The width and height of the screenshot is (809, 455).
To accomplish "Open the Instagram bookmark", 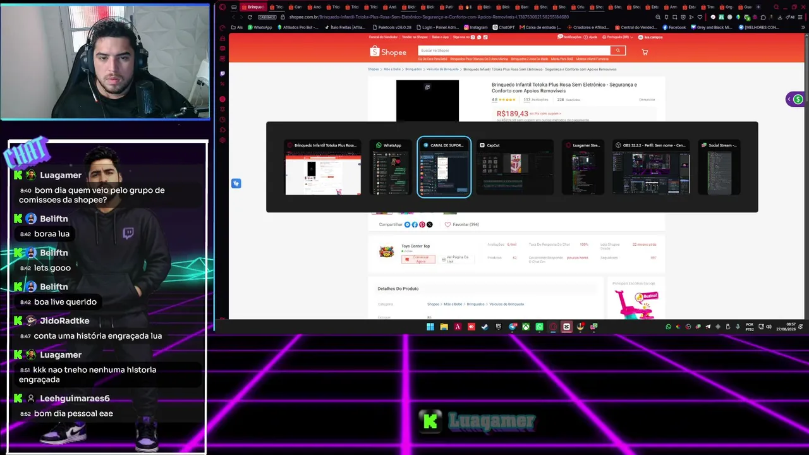I will [476, 27].
